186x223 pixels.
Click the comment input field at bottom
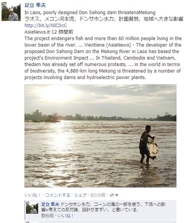pos(108,222)
